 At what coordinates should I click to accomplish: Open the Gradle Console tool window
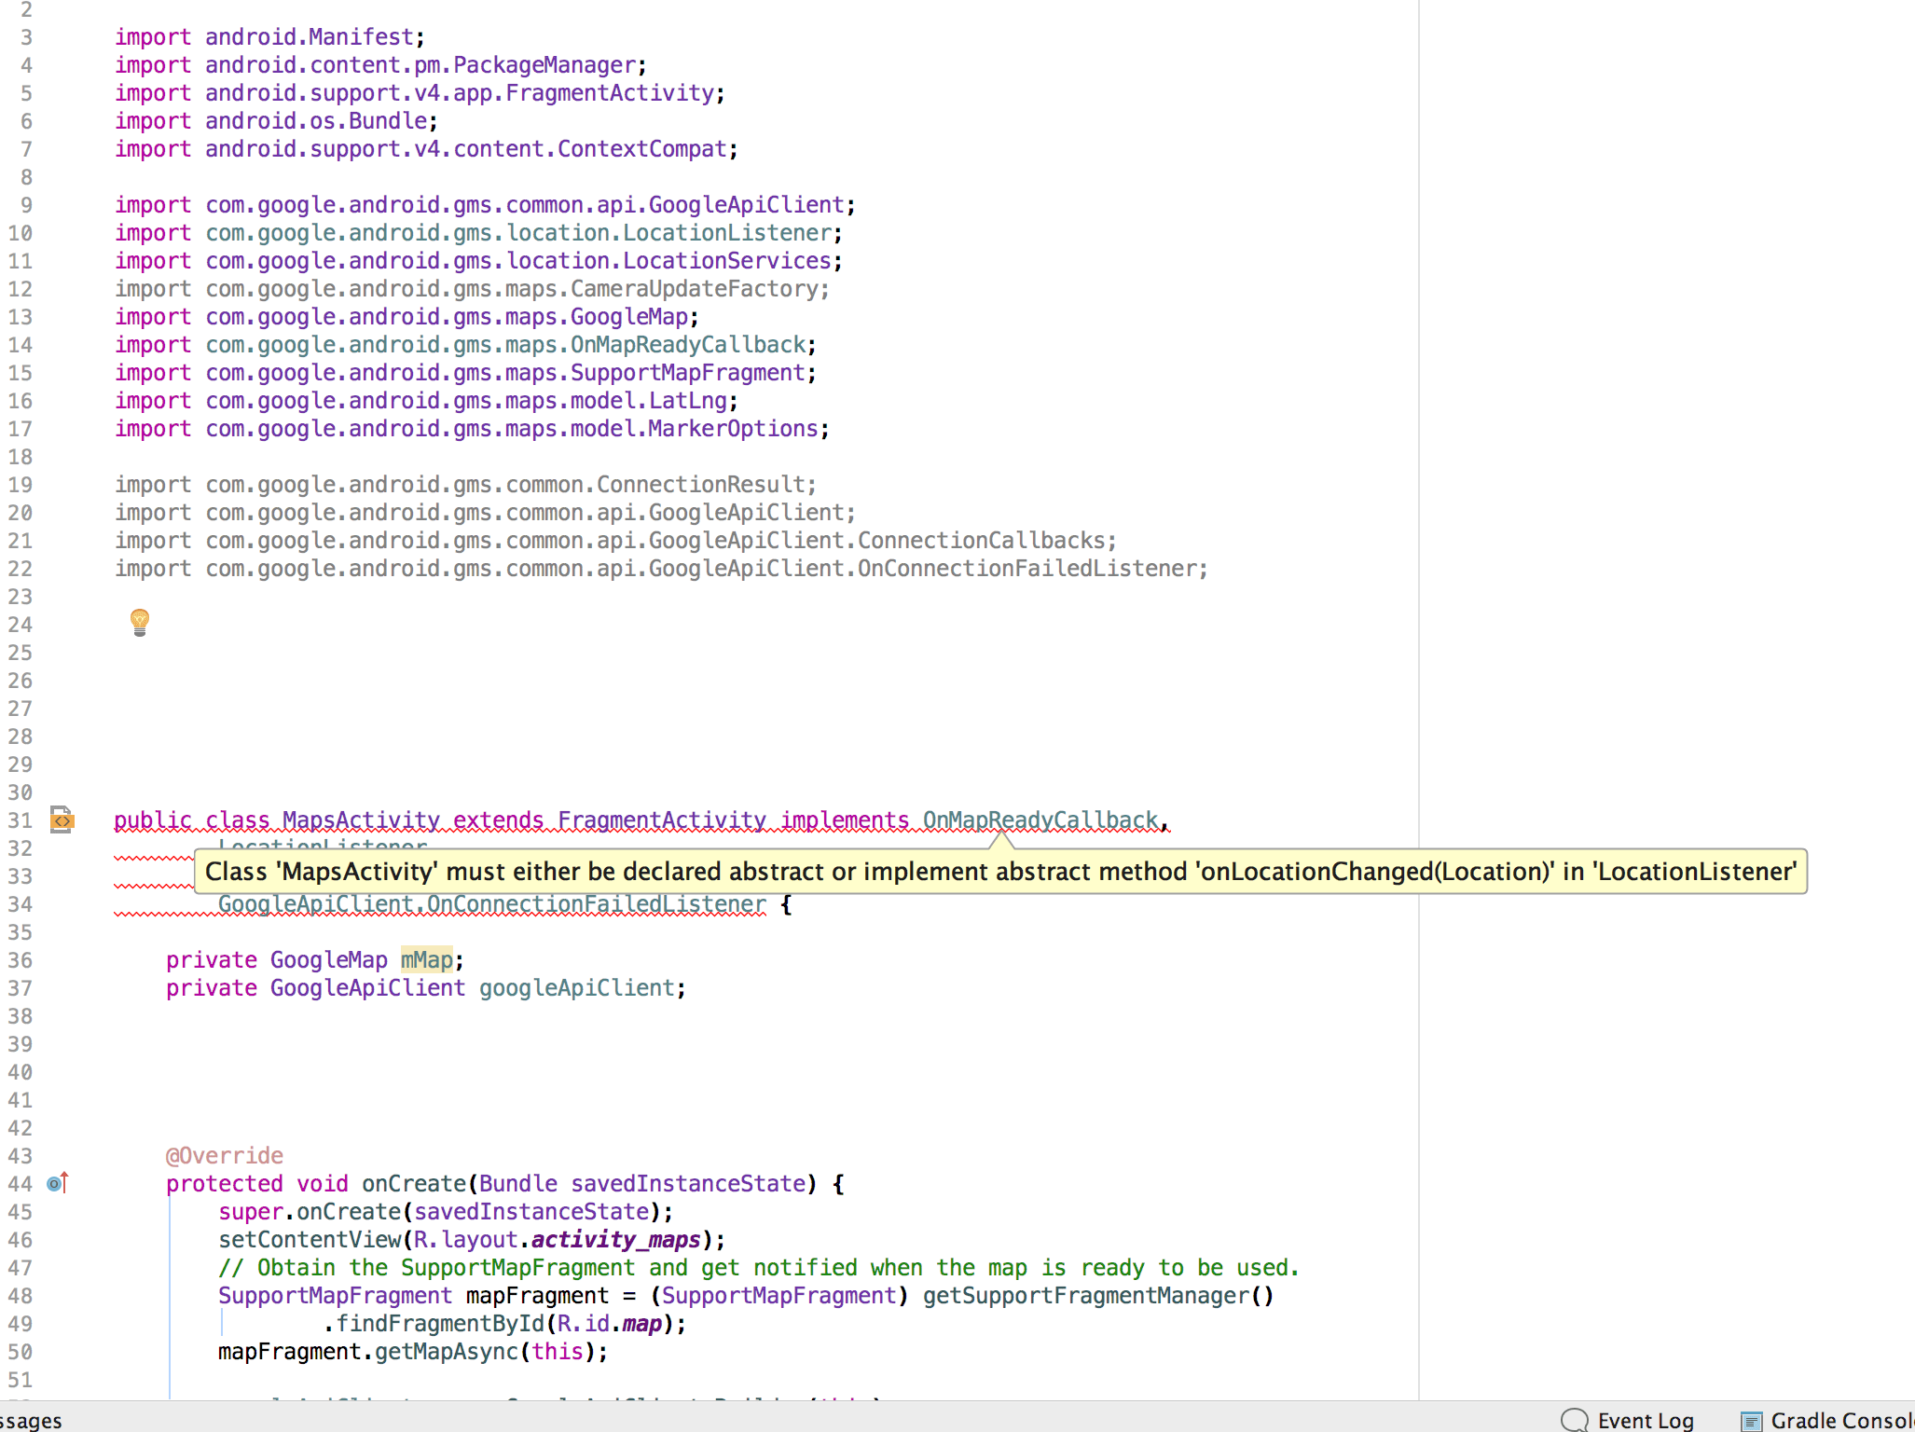[x=1840, y=1420]
